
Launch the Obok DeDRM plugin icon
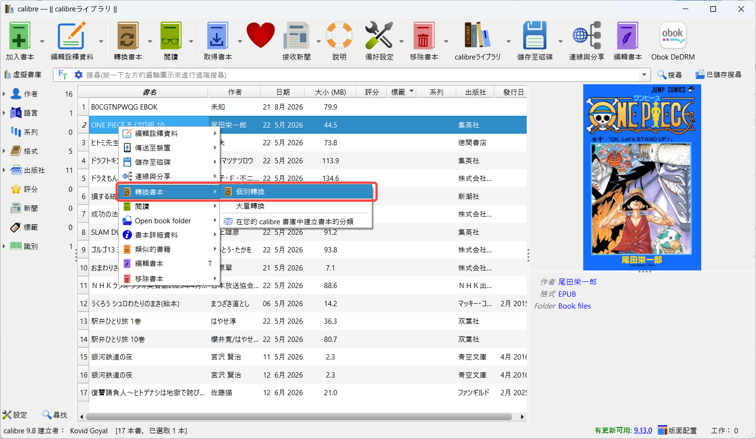673,36
